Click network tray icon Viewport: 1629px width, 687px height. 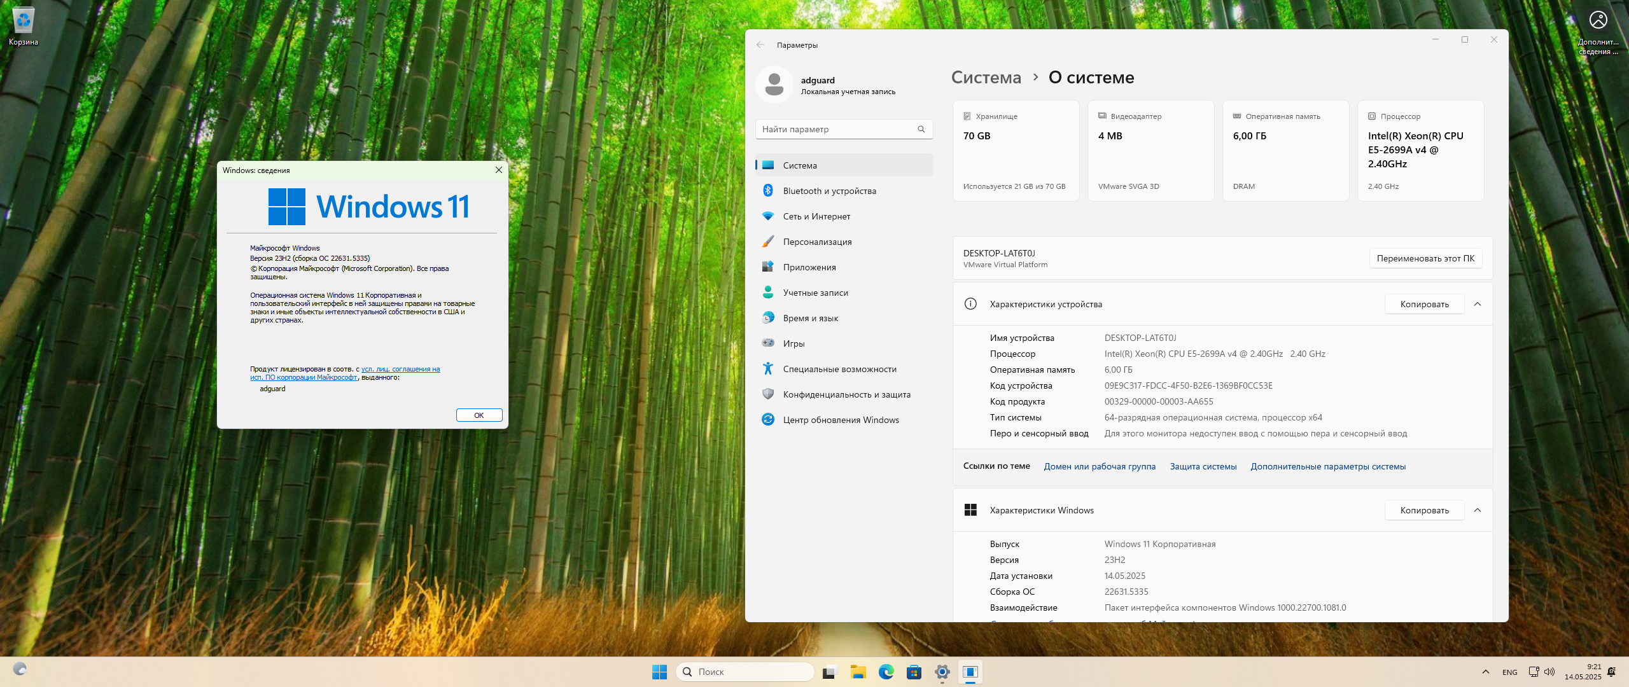(x=1534, y=672)
